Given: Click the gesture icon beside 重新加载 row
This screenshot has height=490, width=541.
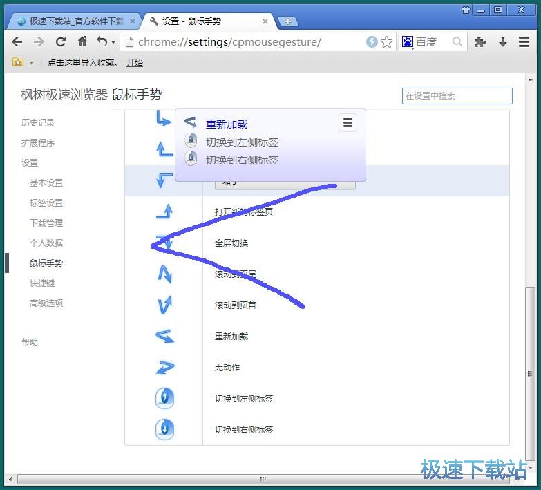Looking at the screenshot, I should pos(165,336).
